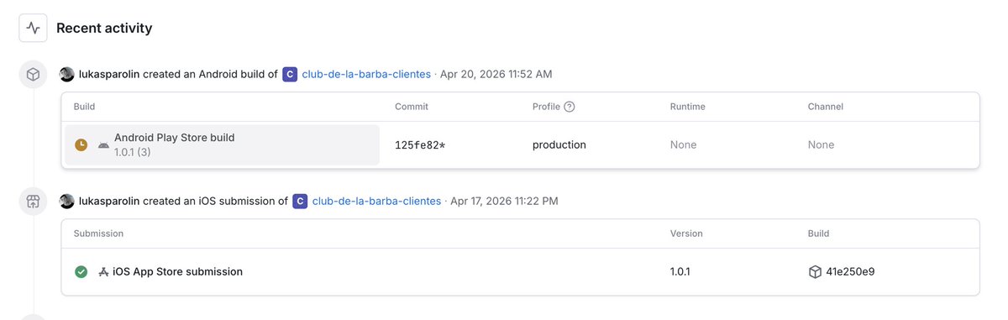Click lukasparolin's avatar on the Android build entry
1008x320 pixels.
click(x=67, y=74)
